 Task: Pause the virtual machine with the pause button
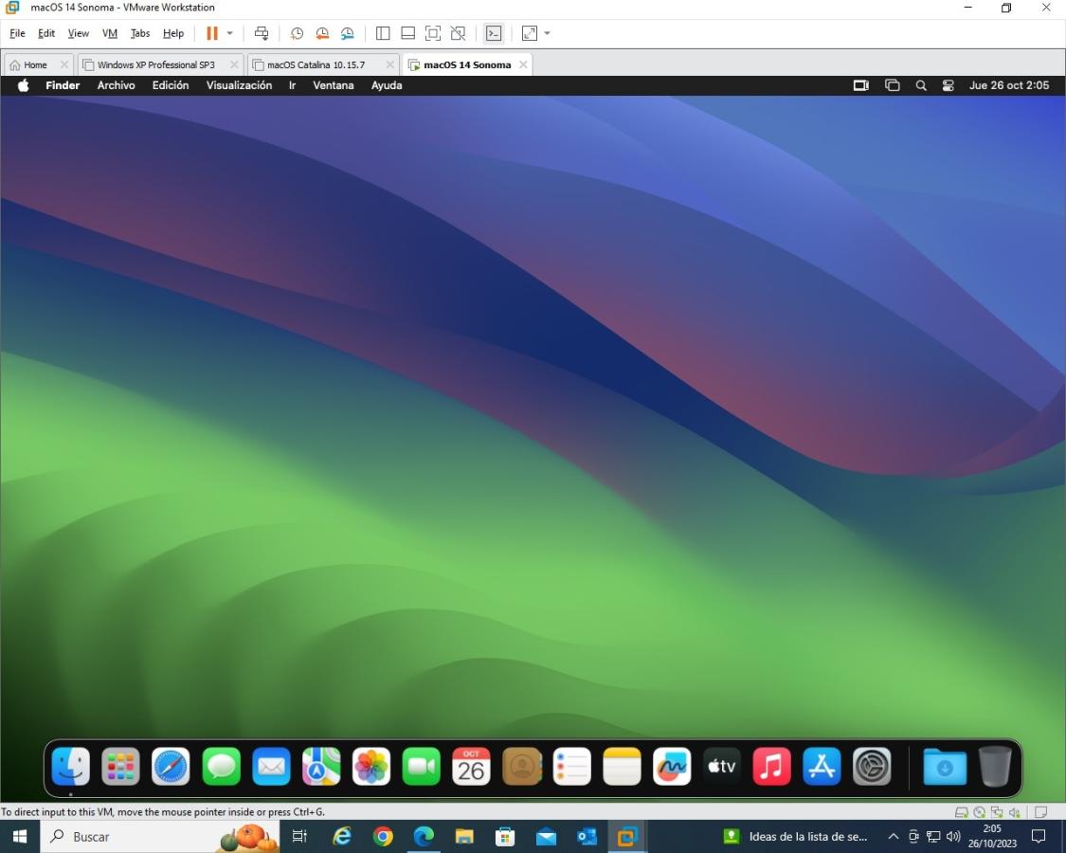click(x=212, y=33)
